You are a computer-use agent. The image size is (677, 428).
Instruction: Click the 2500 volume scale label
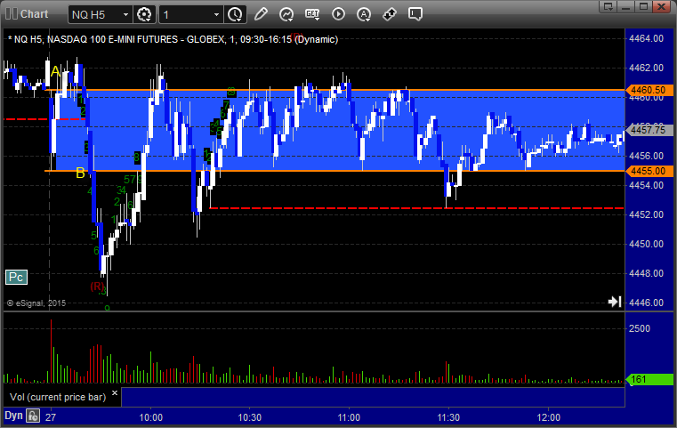coord(640,328)
